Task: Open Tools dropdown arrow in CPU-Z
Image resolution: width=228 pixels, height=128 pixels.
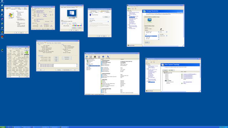Action: pyautogui.click(x=45, y=29)
